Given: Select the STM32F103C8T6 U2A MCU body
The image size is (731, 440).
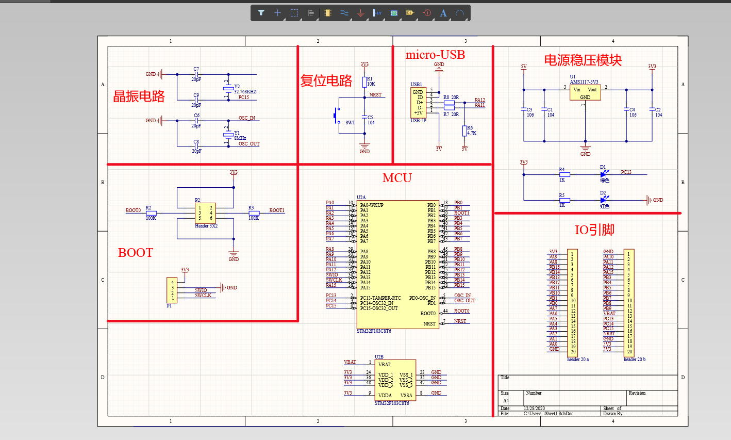Looking at the screenshot, I should tap(397, 264).
